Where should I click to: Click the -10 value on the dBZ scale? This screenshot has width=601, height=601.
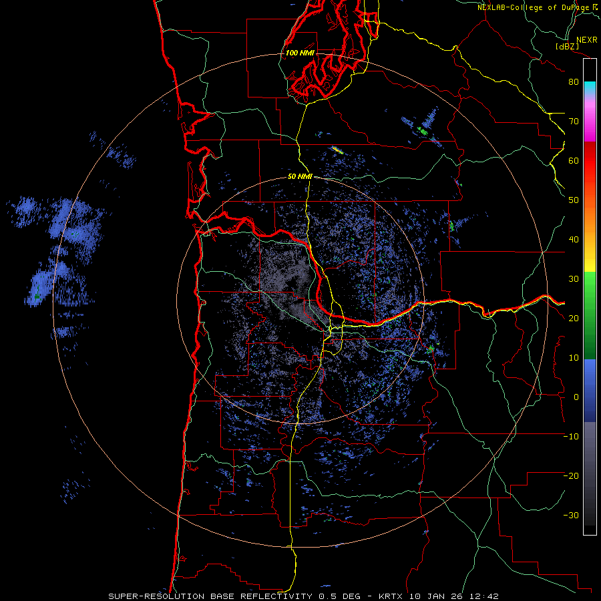pos(571,437)
